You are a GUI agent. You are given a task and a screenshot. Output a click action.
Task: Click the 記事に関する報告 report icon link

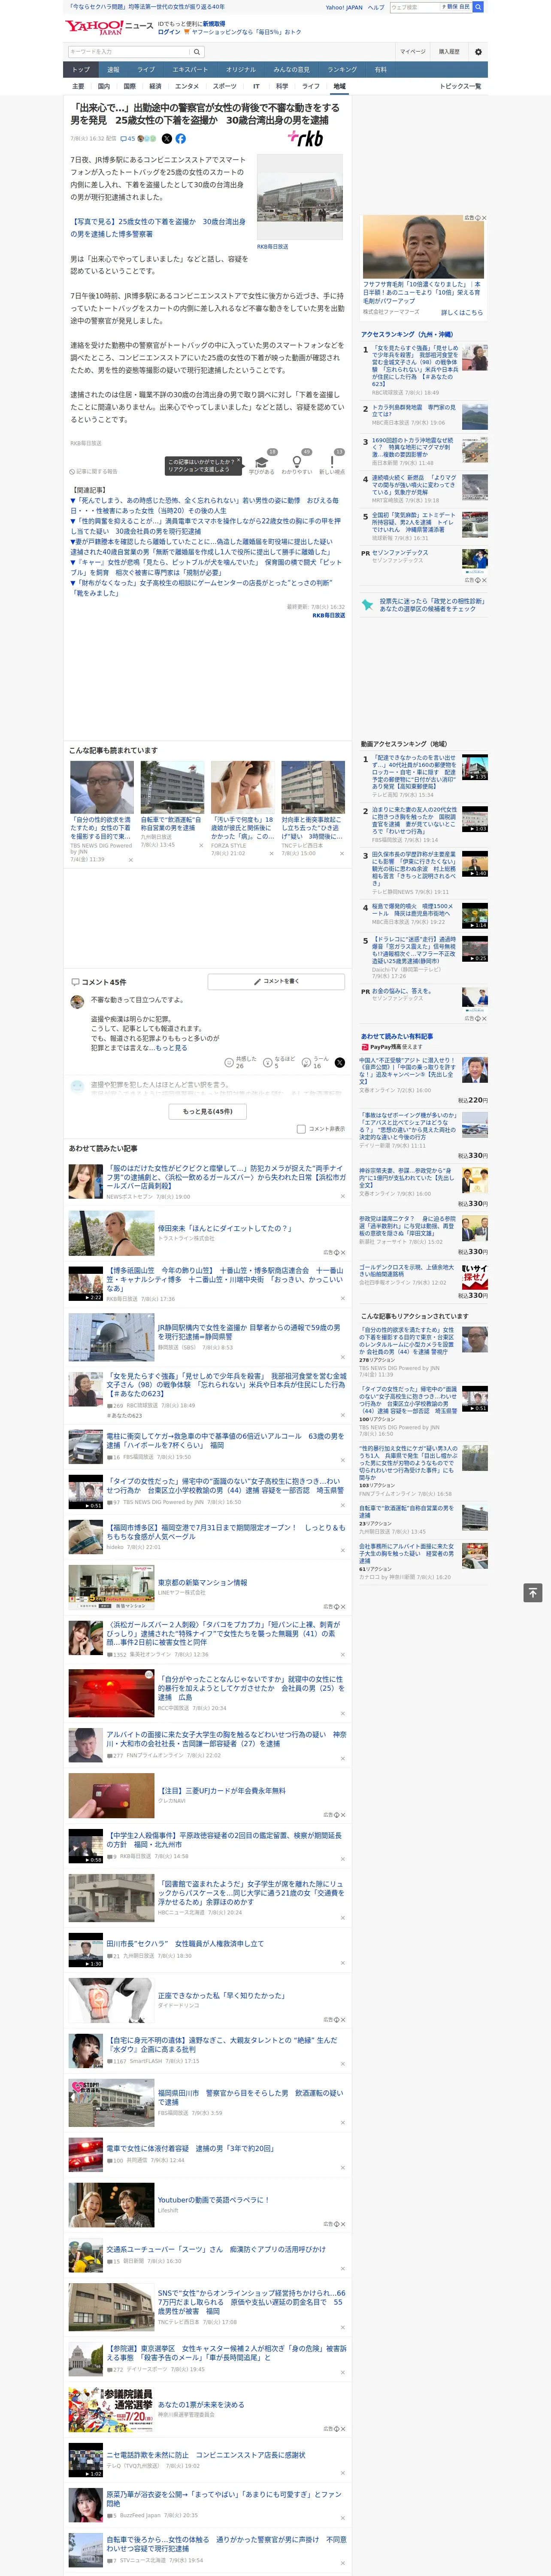[93, 471]
